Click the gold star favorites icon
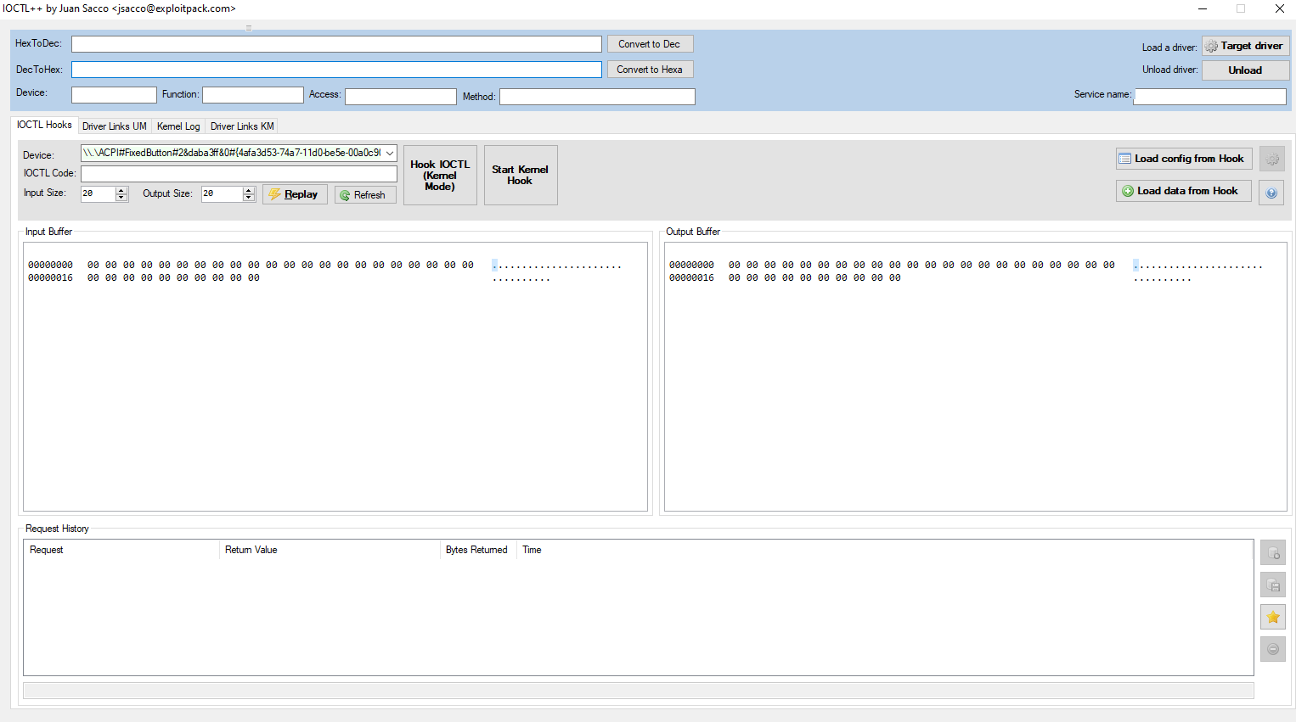Viewport: 1296px width, 722px height. (1272, 617)
